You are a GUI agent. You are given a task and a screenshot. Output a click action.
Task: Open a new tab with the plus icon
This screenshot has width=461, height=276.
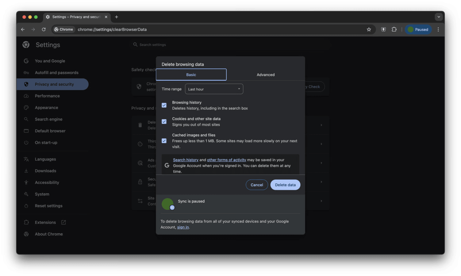tap(117, 17)
